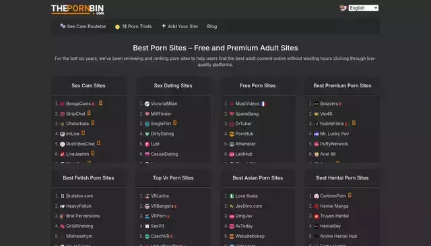Screen dimensions: 431x246
Task: Click the French flag icon beside MustVideos
Action: click(263, 104)
